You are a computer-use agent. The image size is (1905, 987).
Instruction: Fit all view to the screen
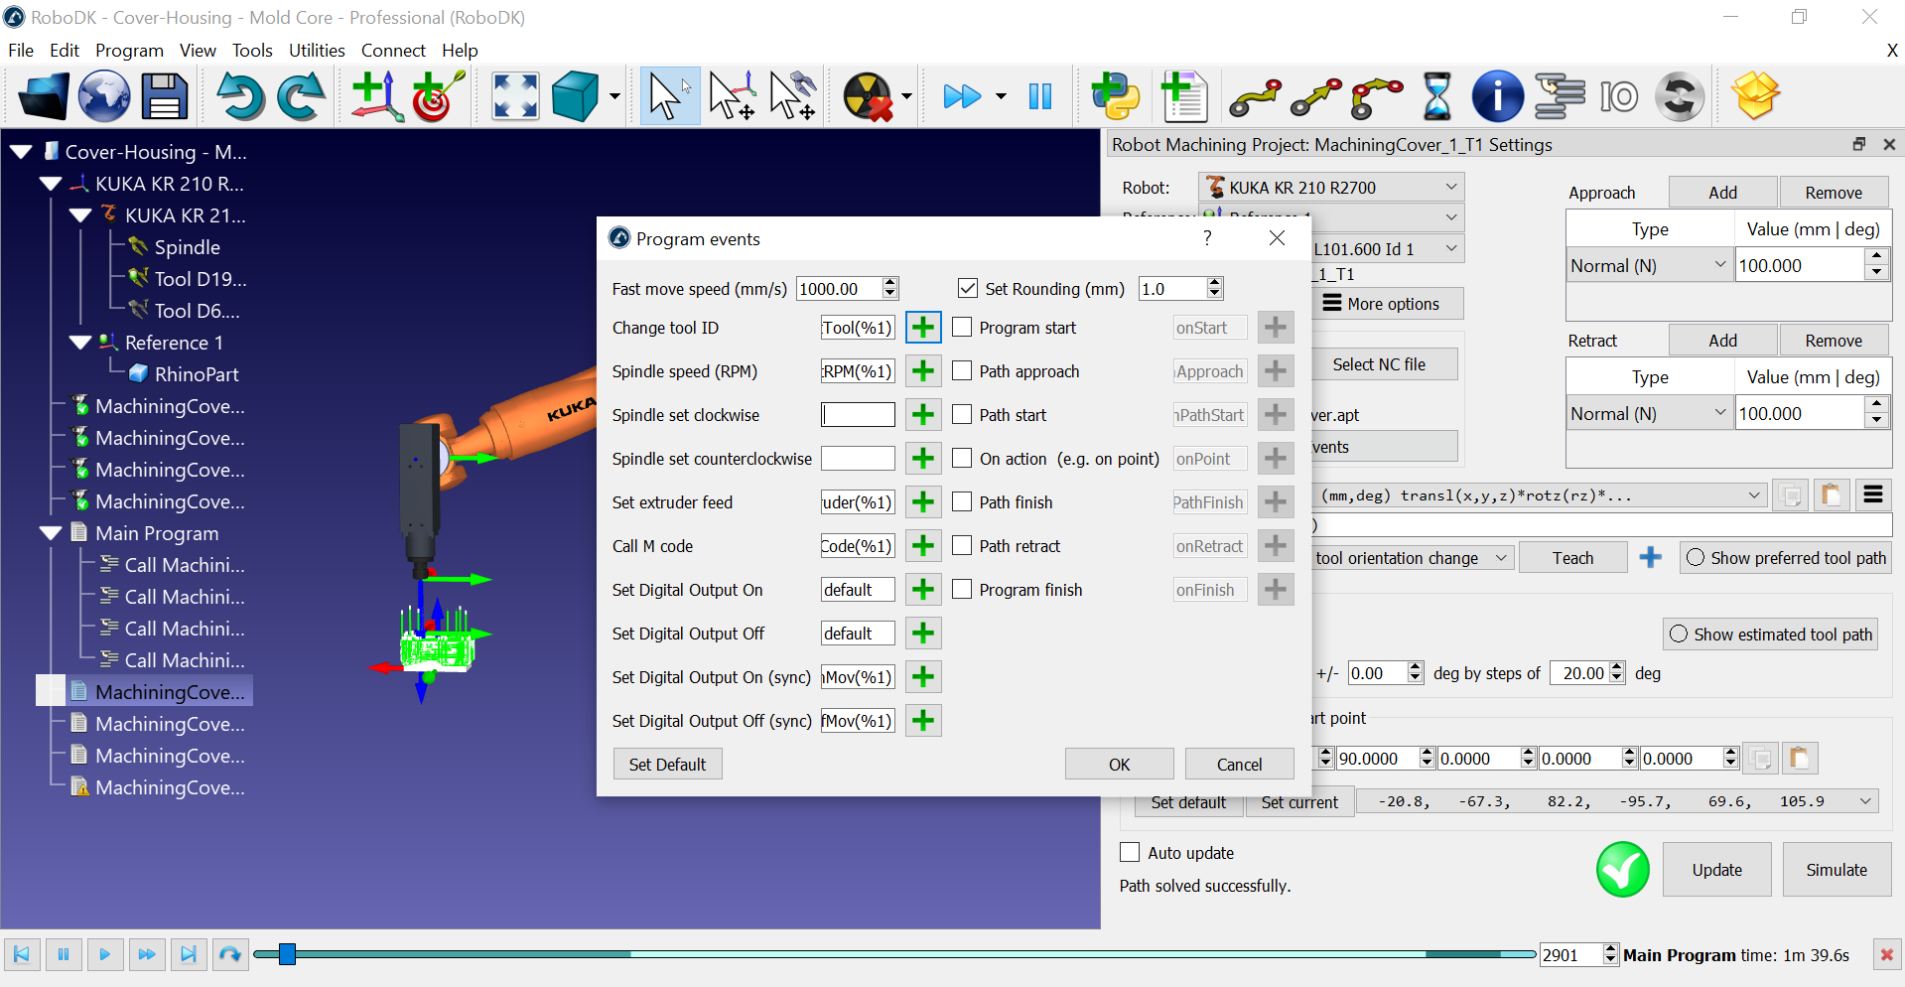click(x=514, y=96)
